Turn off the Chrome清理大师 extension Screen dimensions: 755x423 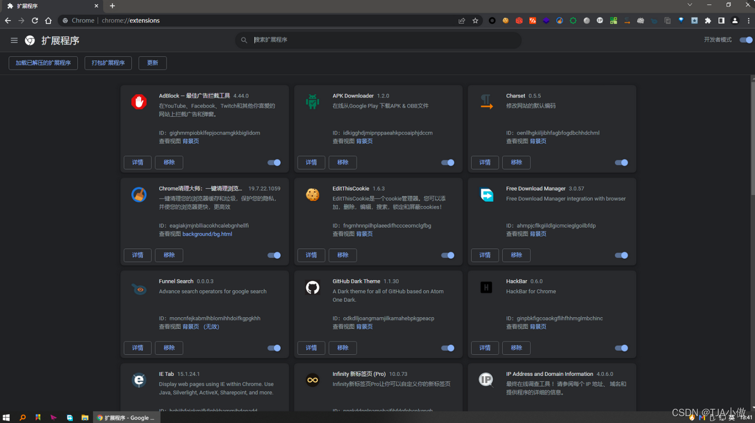click(x=274, y=255)
